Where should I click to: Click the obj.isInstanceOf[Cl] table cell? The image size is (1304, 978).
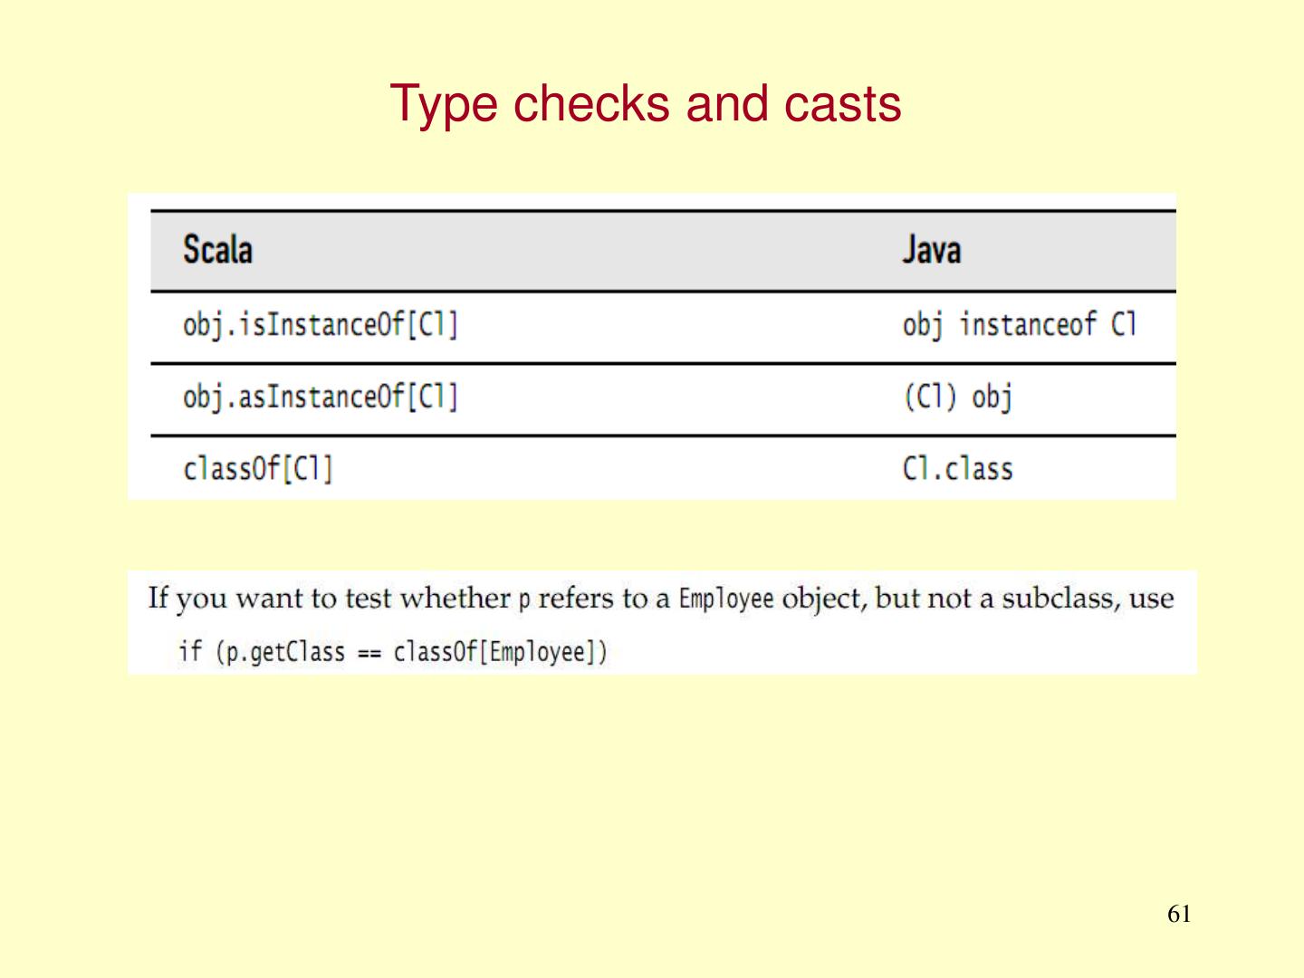click(x=321, y=324)
